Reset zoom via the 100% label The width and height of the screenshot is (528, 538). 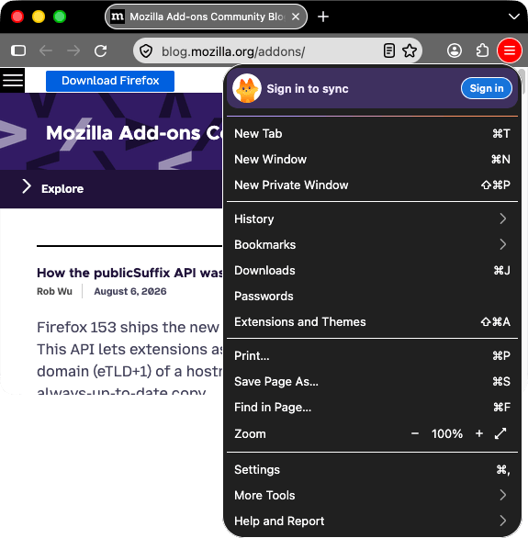(447, 433)
